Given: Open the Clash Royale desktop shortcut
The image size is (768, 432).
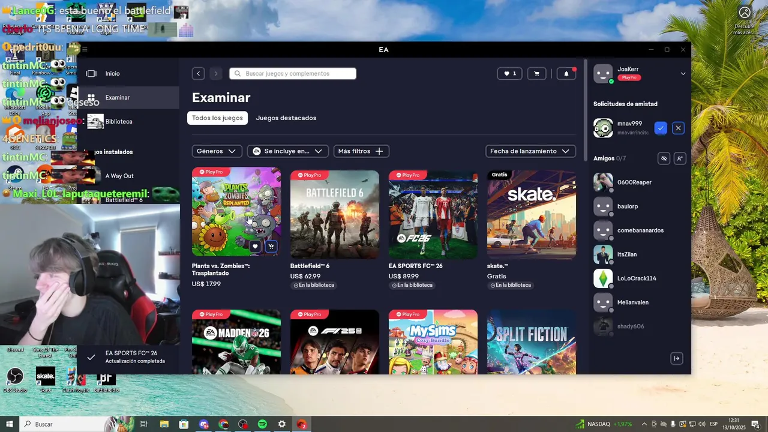Looking at the screenshot, I should (x=76, y=380).
